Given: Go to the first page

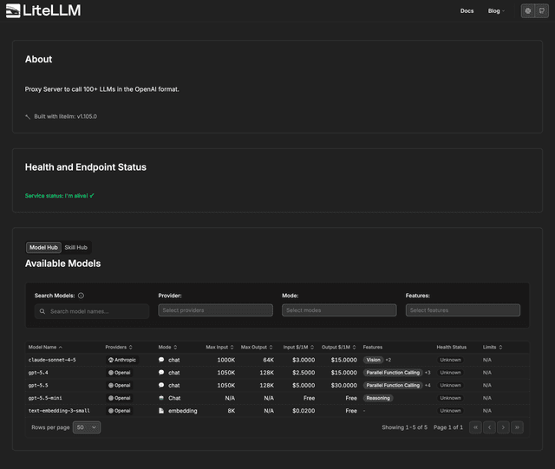Looking at the screenshot, I should [476, 427].
